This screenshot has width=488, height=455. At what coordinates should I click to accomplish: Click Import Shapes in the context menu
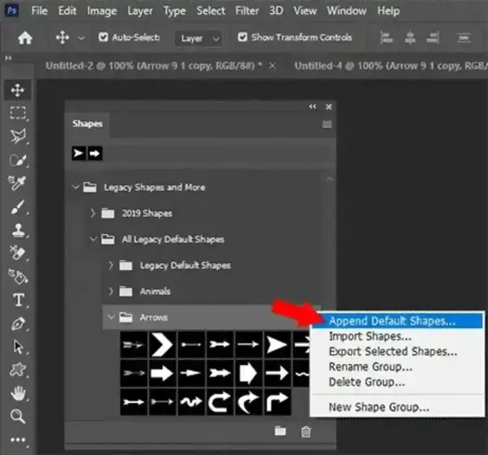point(369,336)
